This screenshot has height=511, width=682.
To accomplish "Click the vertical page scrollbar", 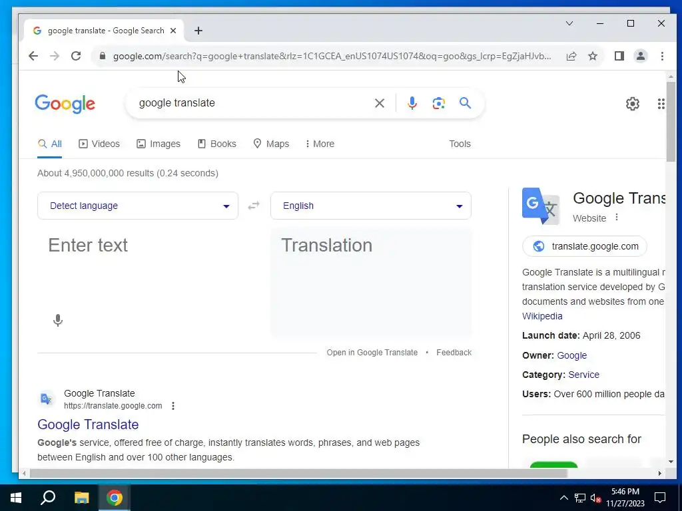I will pos(671,122).
